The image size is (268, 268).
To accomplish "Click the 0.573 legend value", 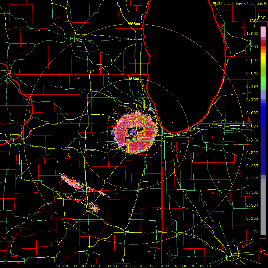I will click(252, 139).
